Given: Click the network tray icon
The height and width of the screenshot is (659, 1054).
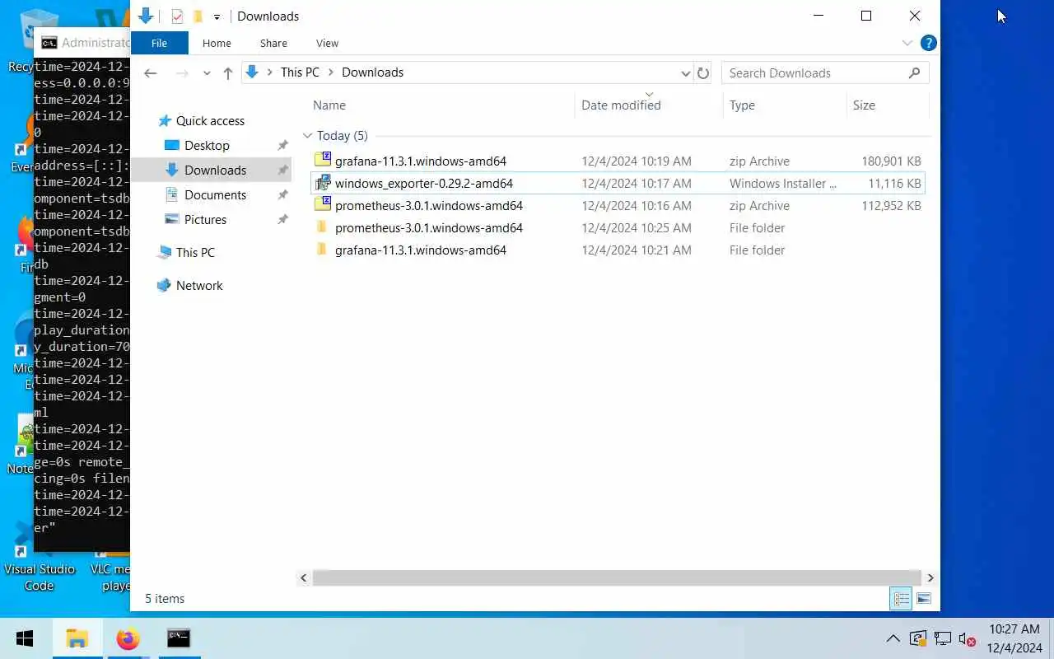Looking at the screenshot, I should 943,638.
